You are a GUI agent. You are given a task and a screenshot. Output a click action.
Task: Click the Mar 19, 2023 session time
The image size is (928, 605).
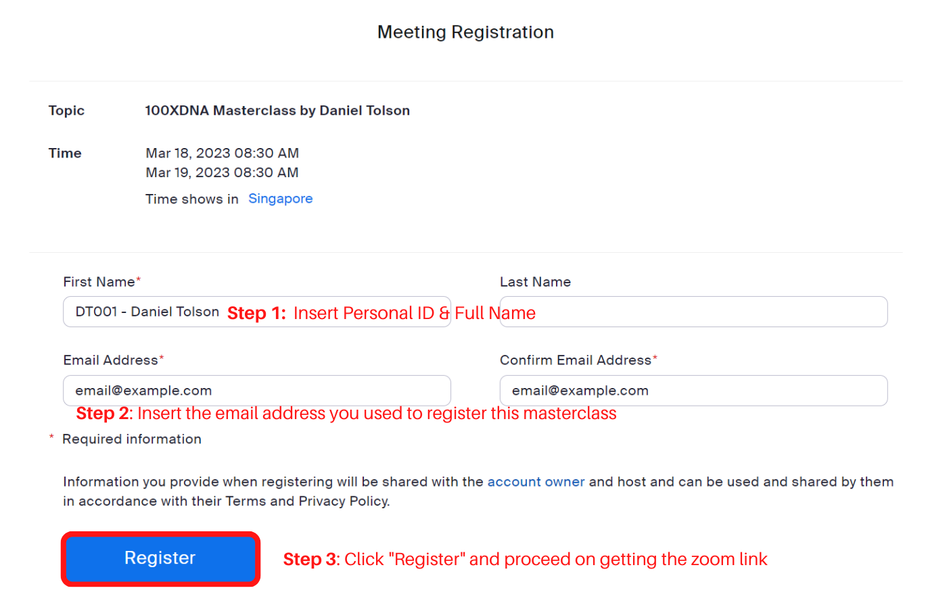(x=222, y=172)
